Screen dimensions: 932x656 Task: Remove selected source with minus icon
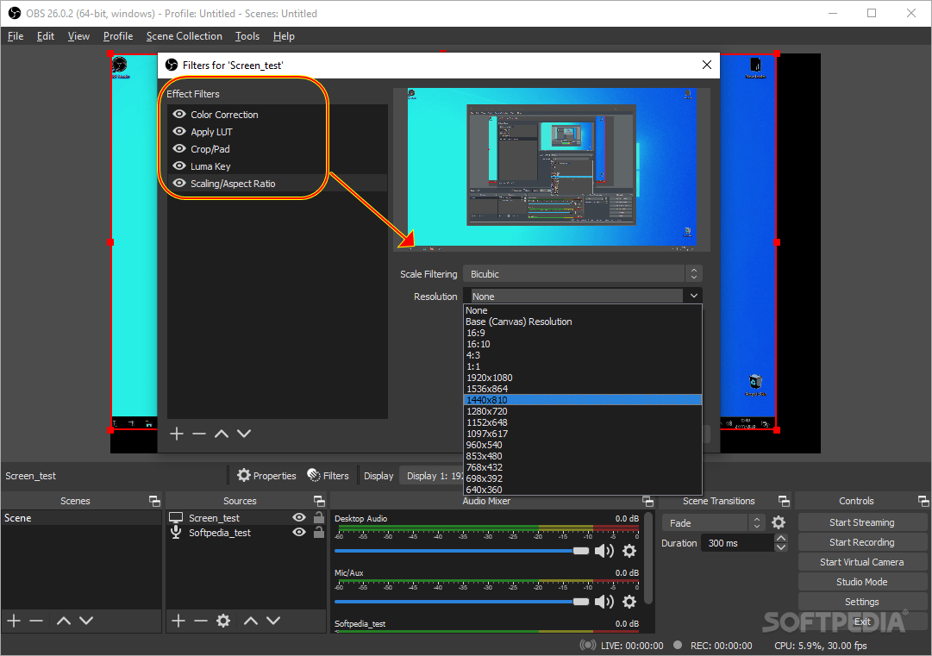[201, 621]
